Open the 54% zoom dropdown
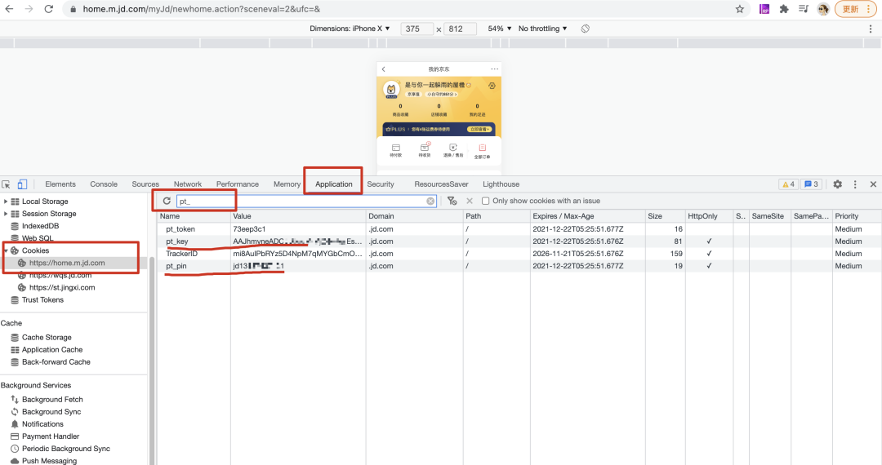882x465 pixels. pyautogui.click(x=500, y=29)
